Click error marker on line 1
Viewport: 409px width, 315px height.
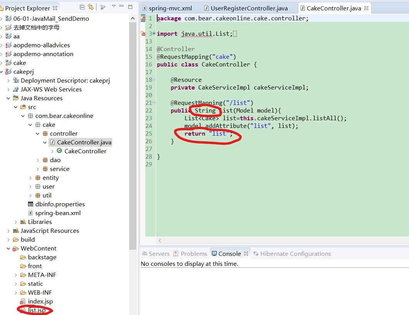tap(143, 18)
